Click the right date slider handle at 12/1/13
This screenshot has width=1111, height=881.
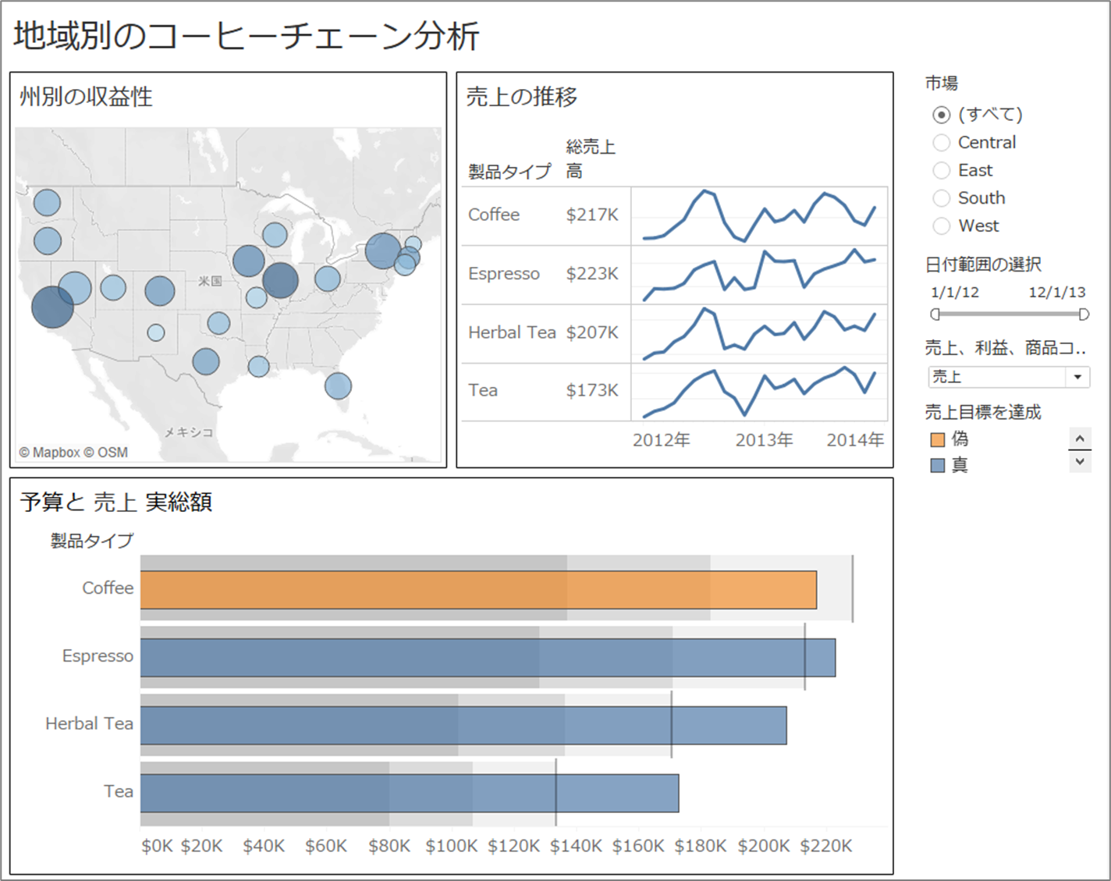[1083, 314]
